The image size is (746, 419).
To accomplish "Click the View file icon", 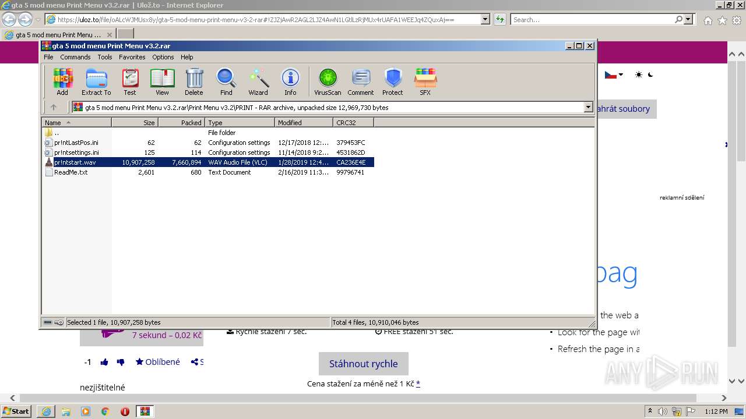I will 162,82.
